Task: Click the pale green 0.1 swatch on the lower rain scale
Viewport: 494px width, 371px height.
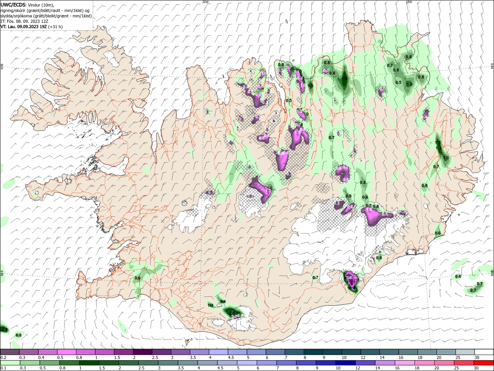Action: click(x=10, y=363)
